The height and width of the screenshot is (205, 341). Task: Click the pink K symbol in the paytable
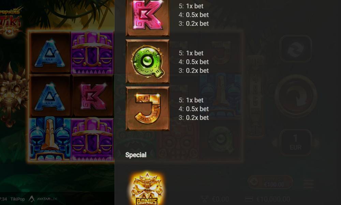(147, 17)
